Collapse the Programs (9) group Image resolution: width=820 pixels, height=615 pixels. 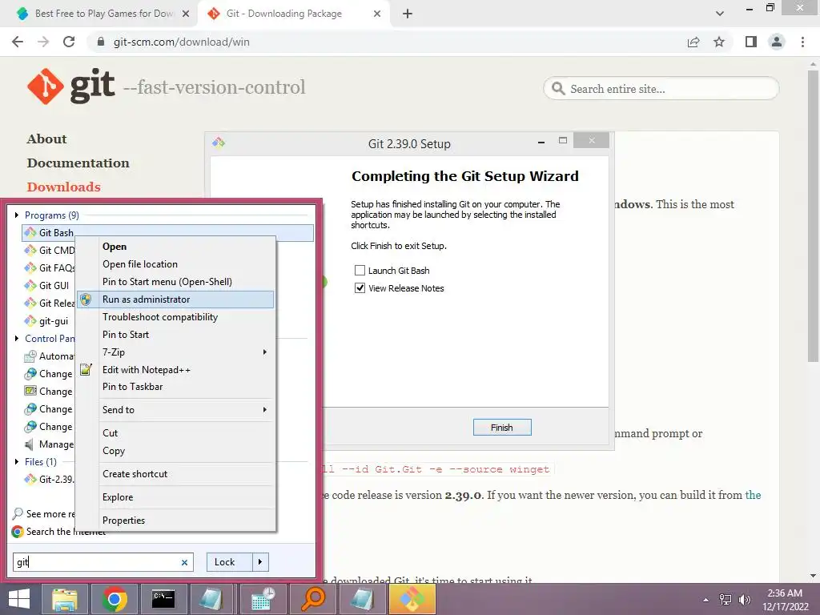(17, 215)
